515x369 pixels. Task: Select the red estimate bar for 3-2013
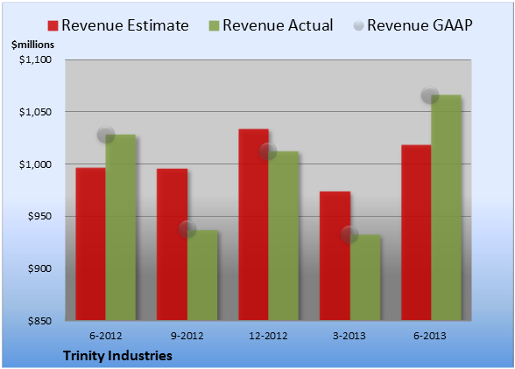(335, 256)
